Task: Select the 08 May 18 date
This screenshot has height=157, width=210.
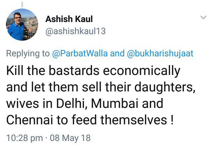Action: (x=70, y=137)
